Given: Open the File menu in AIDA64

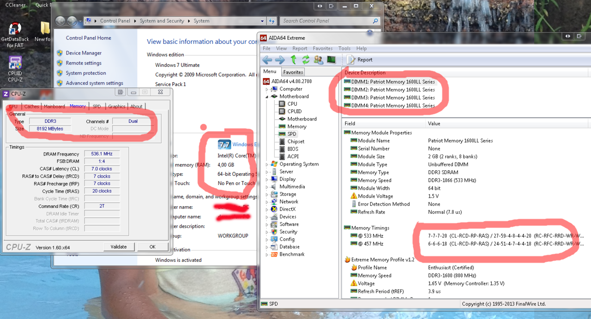Looking at the screenshot, I should click(x=266, y=48).
